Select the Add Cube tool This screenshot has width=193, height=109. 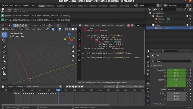click(4, 79)
